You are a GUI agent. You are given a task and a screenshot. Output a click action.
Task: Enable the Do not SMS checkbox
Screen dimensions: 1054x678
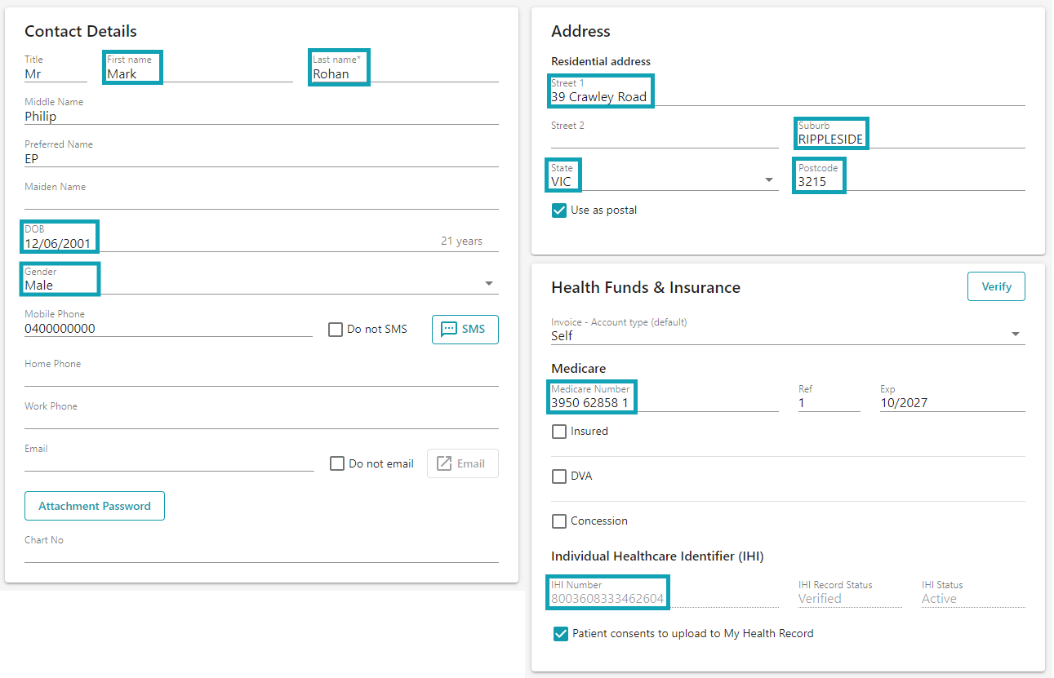point(335,329)
